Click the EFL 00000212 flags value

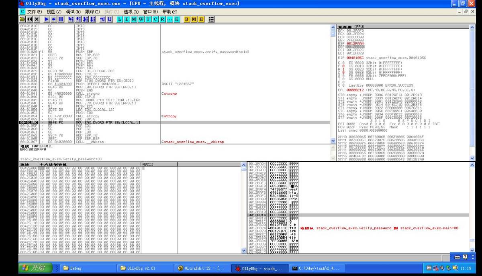pos(355,90)
